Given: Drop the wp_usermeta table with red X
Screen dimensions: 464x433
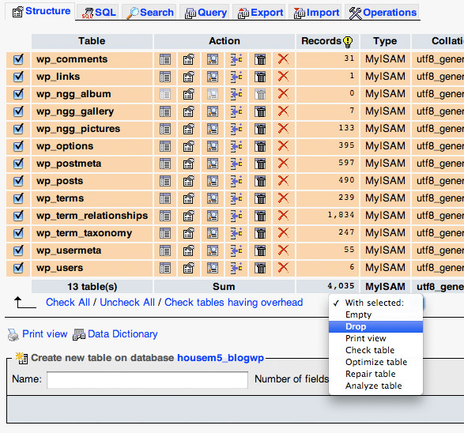Looking at the screenshot, I should tap(283, 250).
